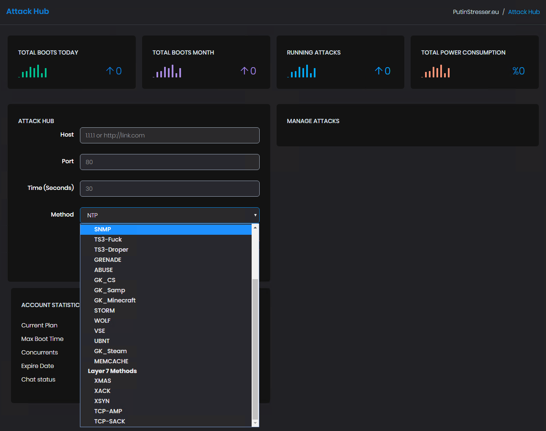Click the Total Boots Today card title
Viewport: 546px width, 431px height.
(48, 52)
